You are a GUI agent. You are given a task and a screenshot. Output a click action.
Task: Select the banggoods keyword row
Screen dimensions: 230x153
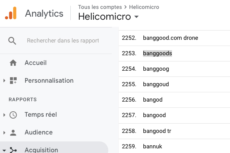click(174, 53)
